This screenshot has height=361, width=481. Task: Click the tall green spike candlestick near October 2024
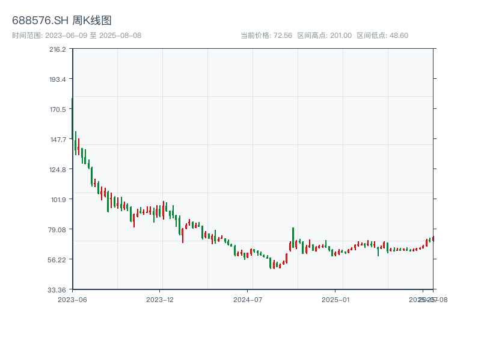pos(293,237)
